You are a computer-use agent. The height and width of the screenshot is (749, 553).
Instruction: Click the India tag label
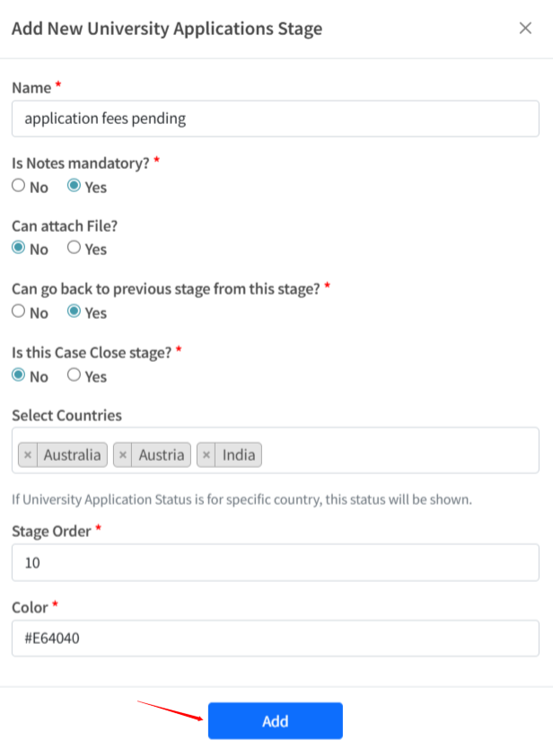coord(239,455)
